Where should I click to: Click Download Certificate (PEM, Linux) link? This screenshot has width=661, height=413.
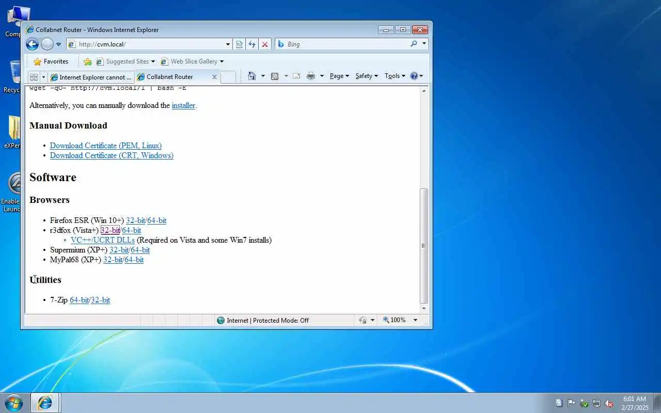[x=106, y=146]
